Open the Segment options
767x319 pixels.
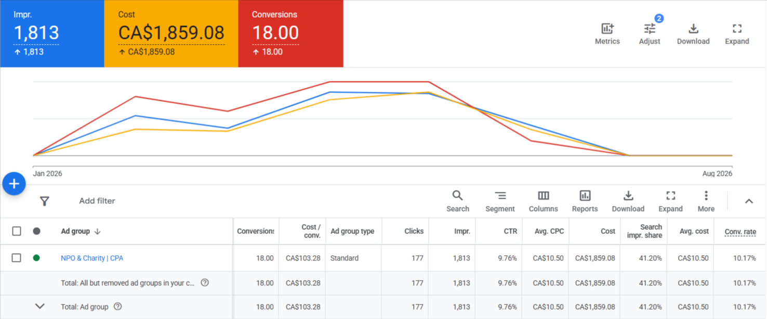click(x=500, y=201)
